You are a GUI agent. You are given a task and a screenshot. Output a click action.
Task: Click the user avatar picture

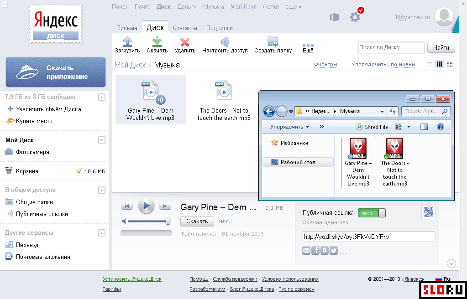pos(444,17)
